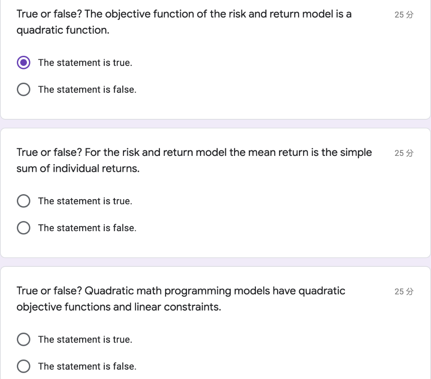Select 'The statement is true.' for the quadratic programming question
Image resolution: width=431 pixels, height=379 pixels.
coord(24,339)
